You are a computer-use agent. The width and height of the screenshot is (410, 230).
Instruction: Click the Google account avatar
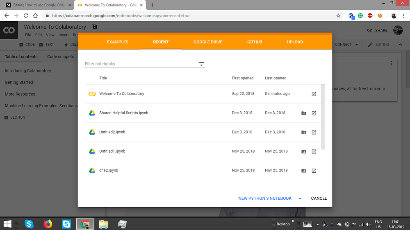click(398, 30)
